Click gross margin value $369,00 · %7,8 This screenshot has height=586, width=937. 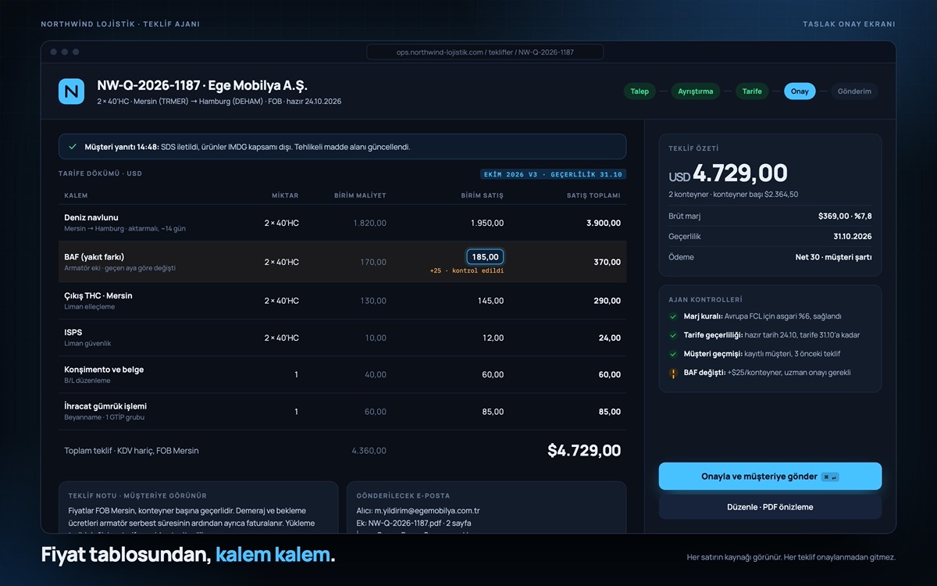(845, 216)
